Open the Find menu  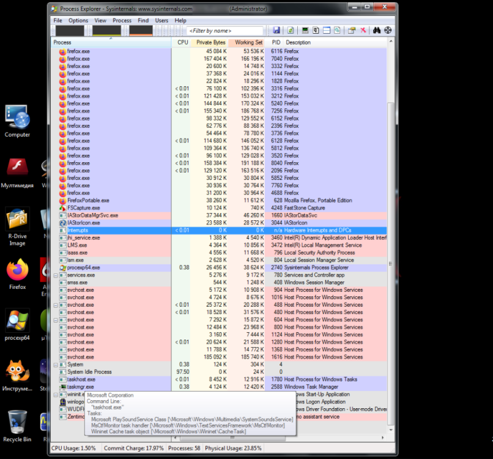143,20
